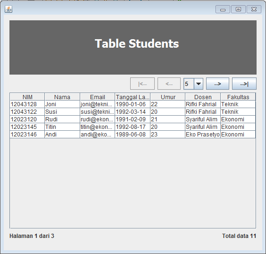
Task: Select email cell andi@eko...
Action: tap(98, 135)
